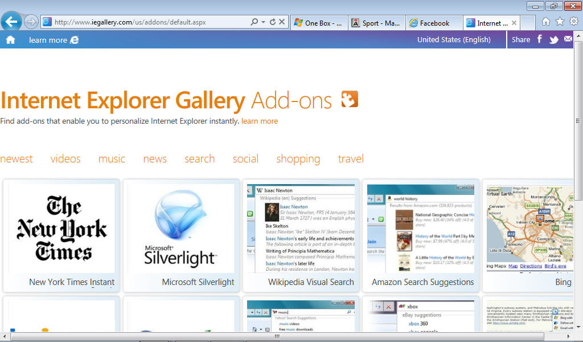
Task: Click the Wikipedia Visual Search title
Action: [x=311, y=282]
